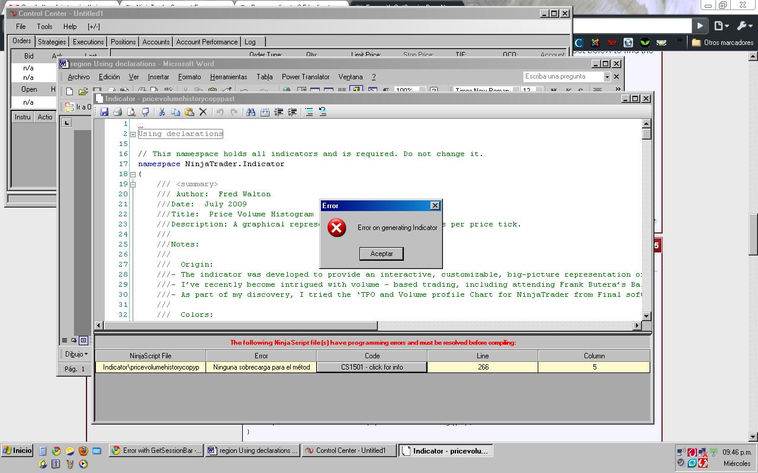Image resolution: width=758 pixels, height=473 pixels.
Task: Expand the Using declarations region
Action: click(x=133, y=134)
